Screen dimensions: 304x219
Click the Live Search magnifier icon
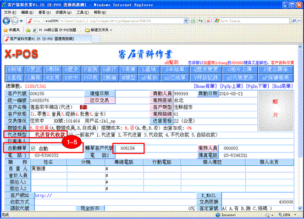[x=294, y=20]
